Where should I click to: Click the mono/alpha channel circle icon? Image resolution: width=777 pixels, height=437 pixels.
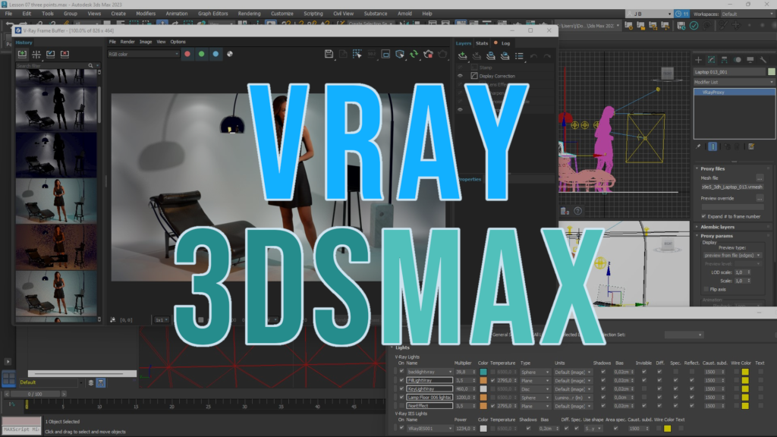tap(230, 54)
